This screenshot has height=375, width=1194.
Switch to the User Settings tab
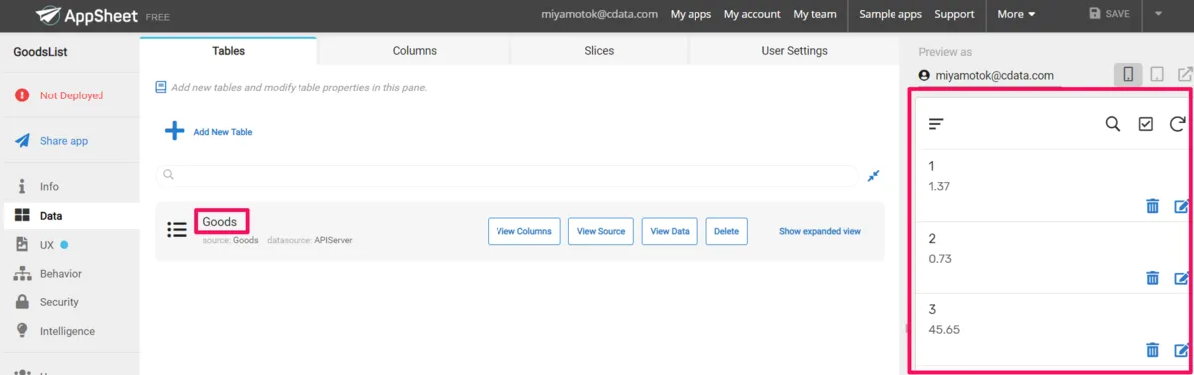[794, 51]
